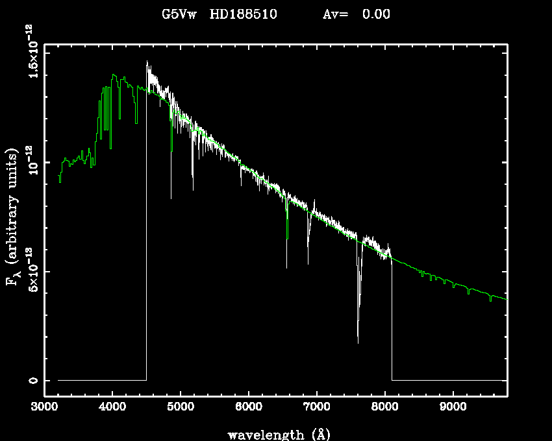
Task: Click the 7000 wavelength tick label
Action: [316, 407]
